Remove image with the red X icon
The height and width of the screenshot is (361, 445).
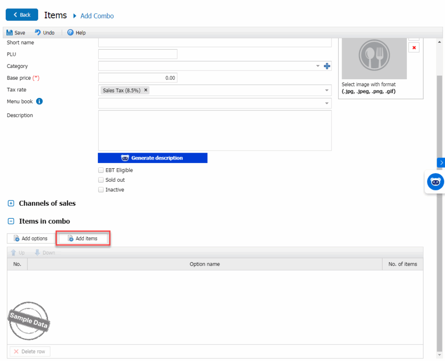pos(414,48)
